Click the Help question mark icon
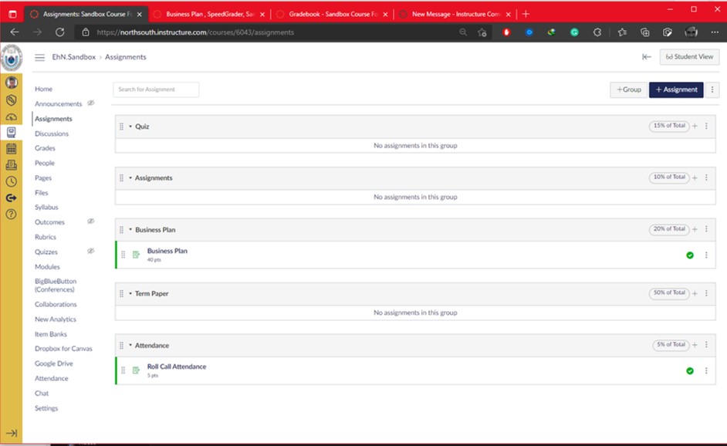This screenshot has height=446, width=727. pos(11,214)
